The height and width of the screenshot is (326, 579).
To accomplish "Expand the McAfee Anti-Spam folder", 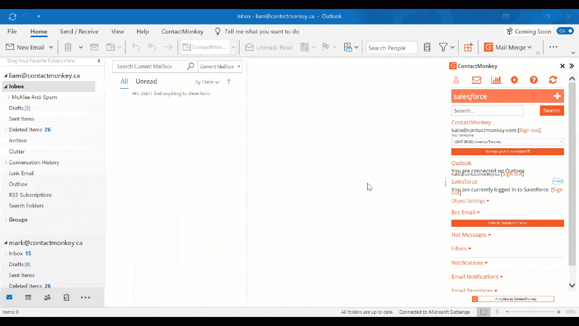I will point(8,97).
